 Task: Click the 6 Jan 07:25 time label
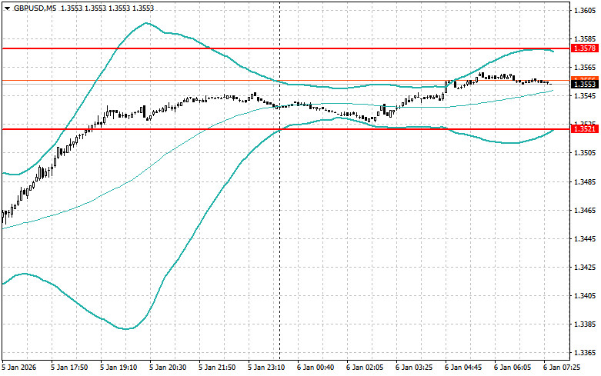click(562, 368)
